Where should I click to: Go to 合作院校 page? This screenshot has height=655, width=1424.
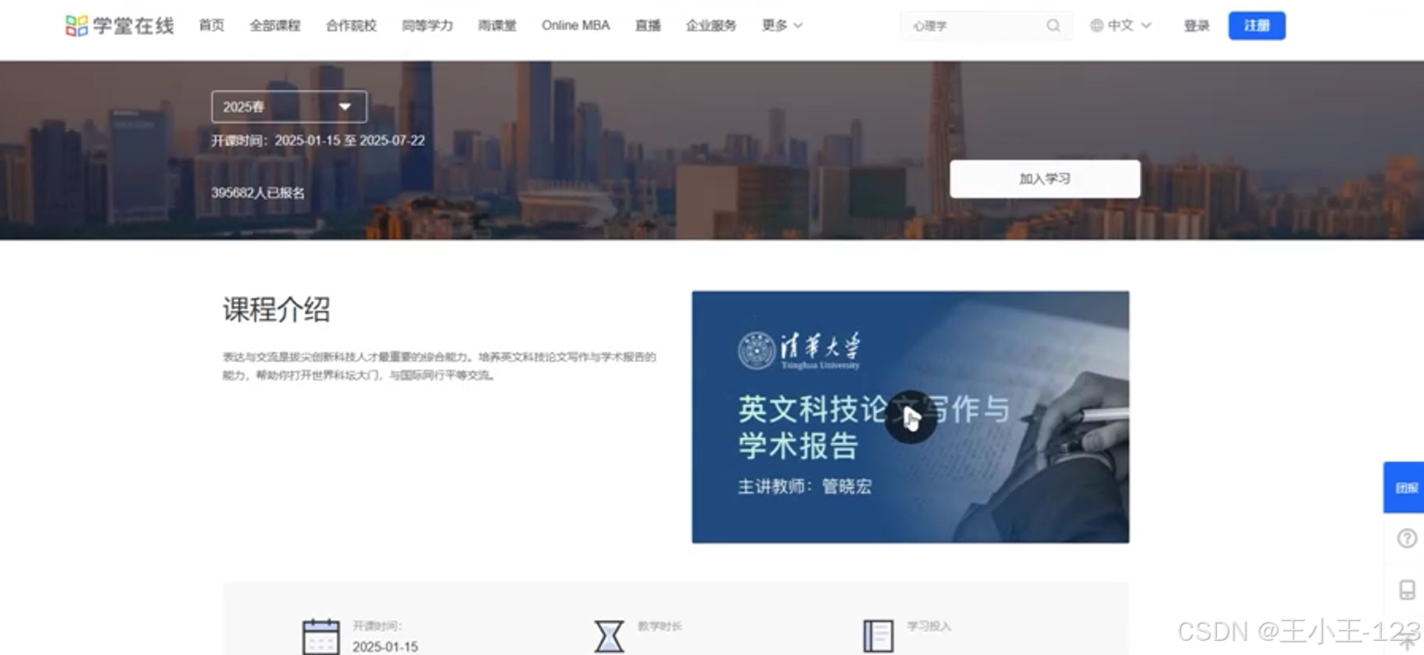pos(351,25)
